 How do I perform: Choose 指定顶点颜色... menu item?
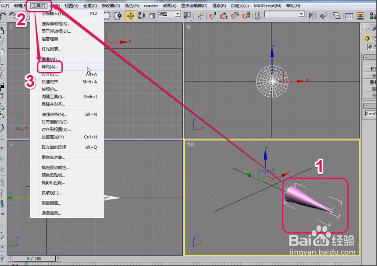click(x=67, y=168)
